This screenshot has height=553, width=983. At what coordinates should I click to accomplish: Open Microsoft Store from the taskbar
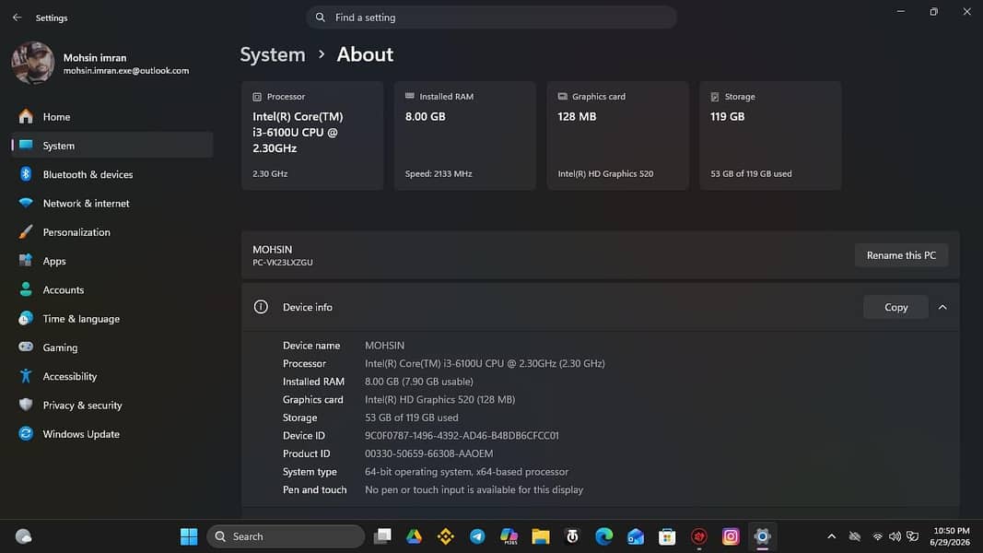tap(667, 536)
